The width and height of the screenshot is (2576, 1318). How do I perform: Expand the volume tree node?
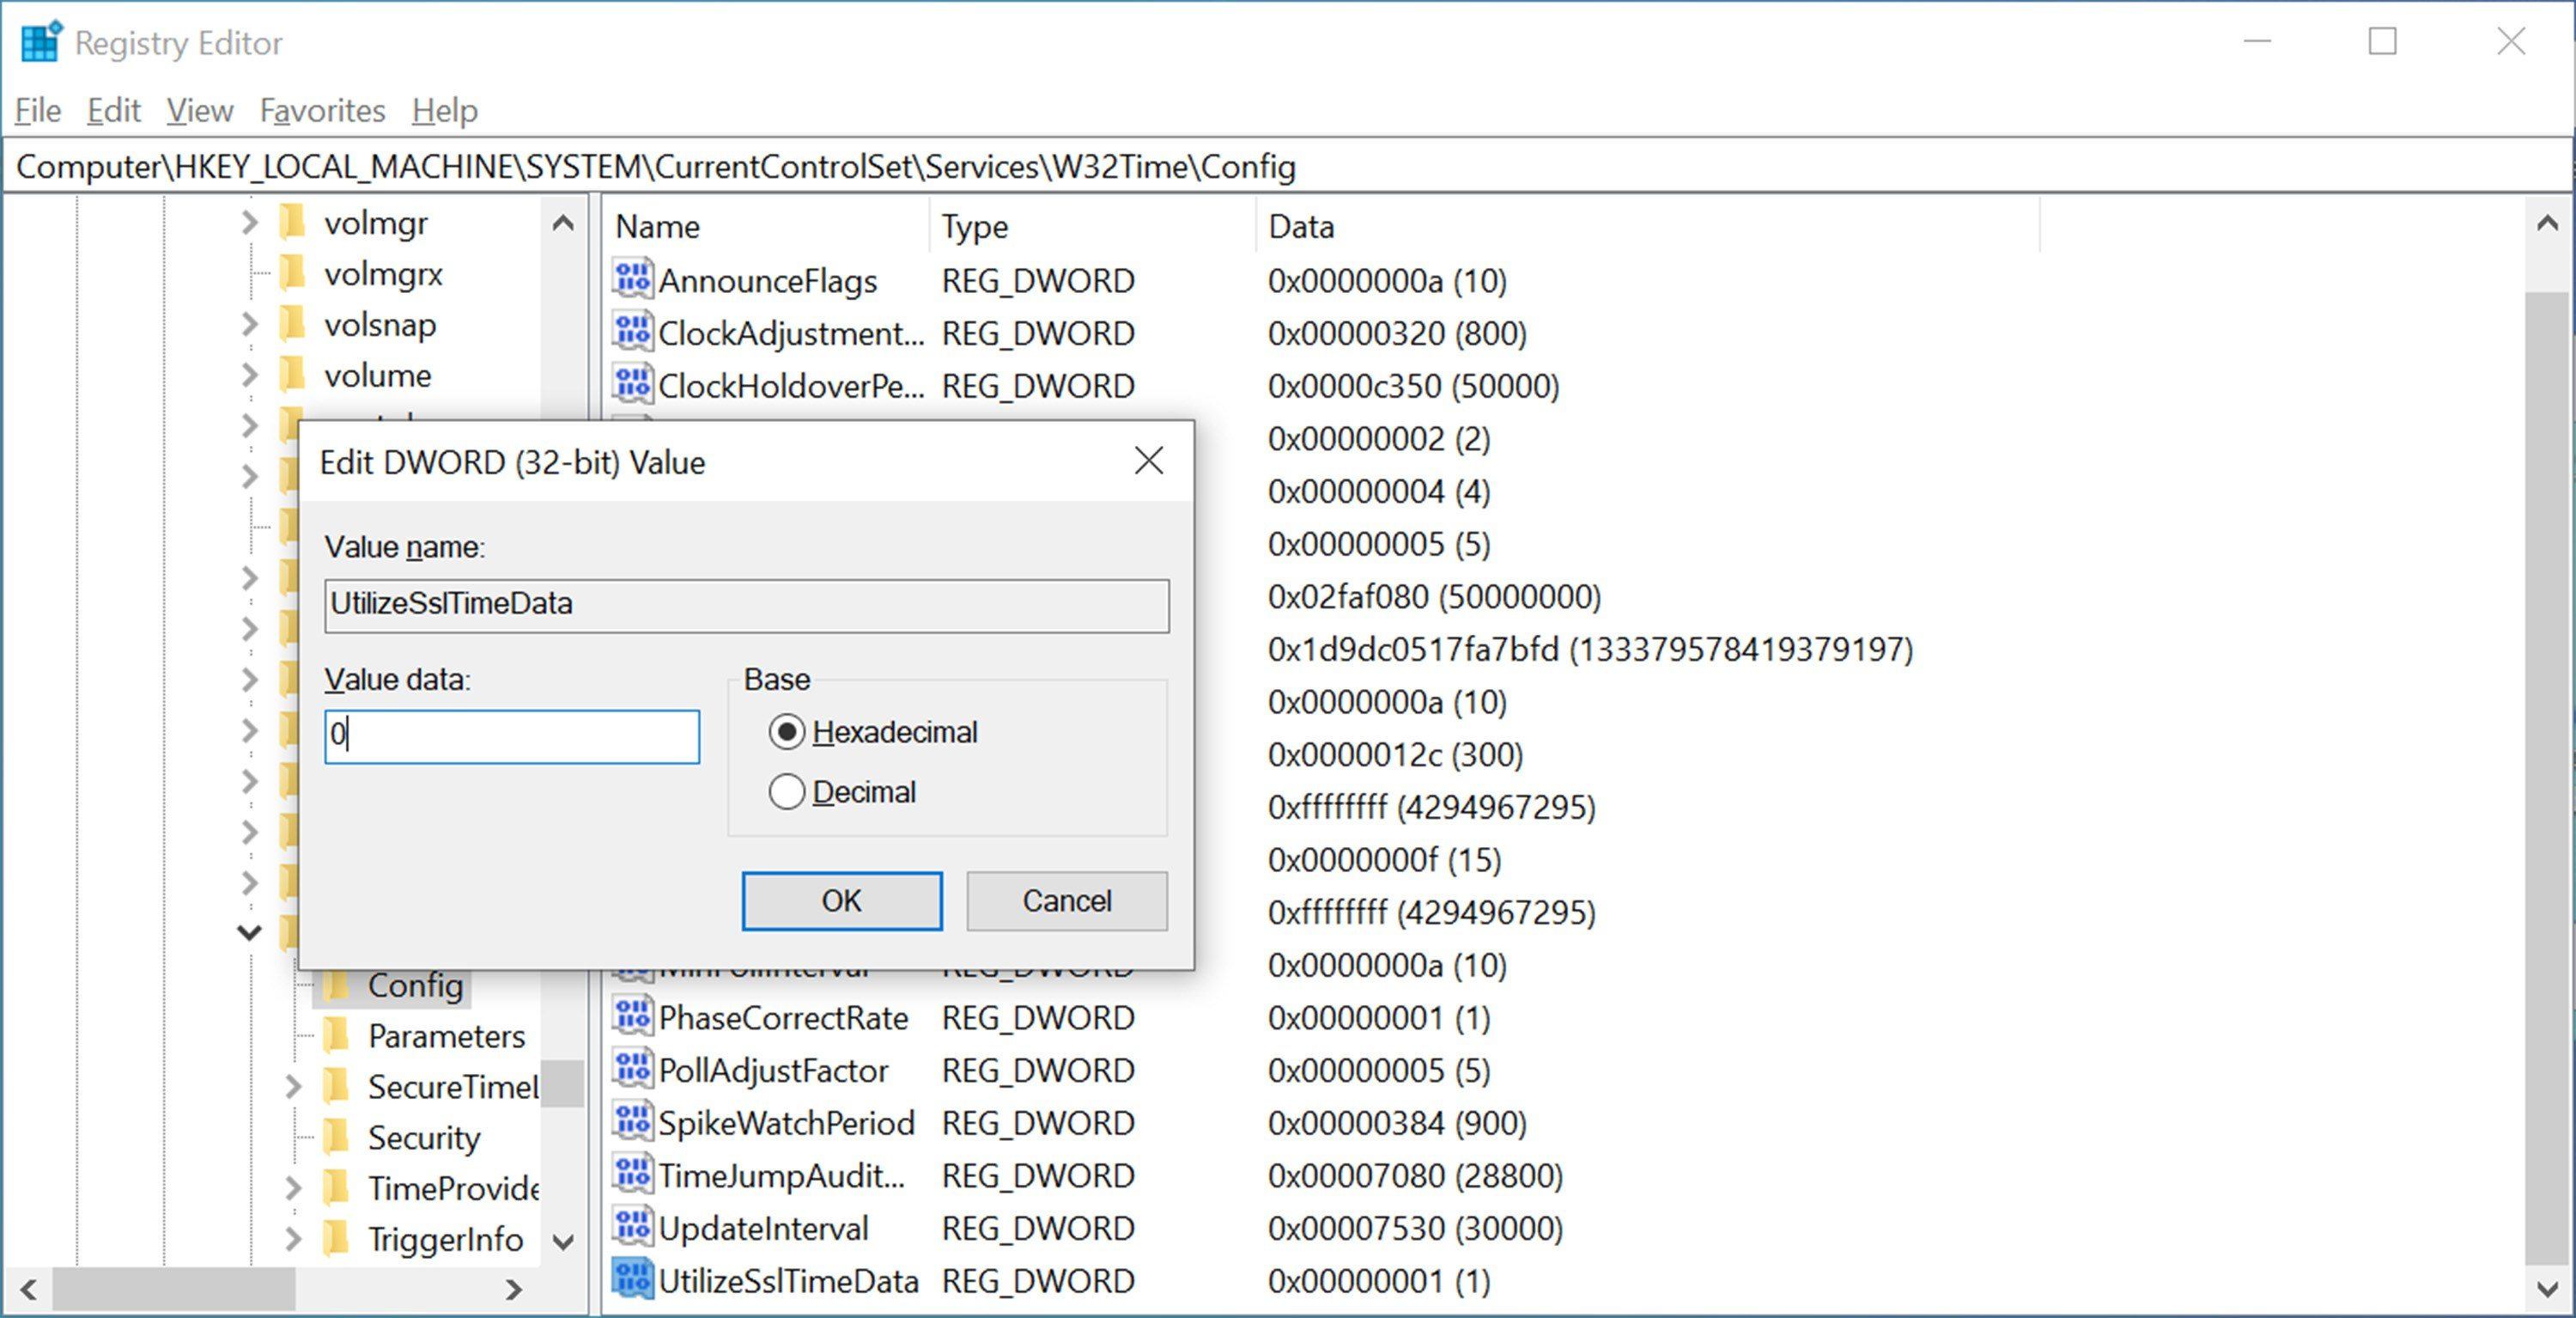point(249,375)
